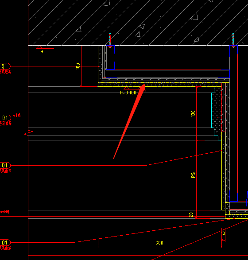
Task: Select the "H" elevation label under slab
Action: pyautogui.click(x=42, y=52)
